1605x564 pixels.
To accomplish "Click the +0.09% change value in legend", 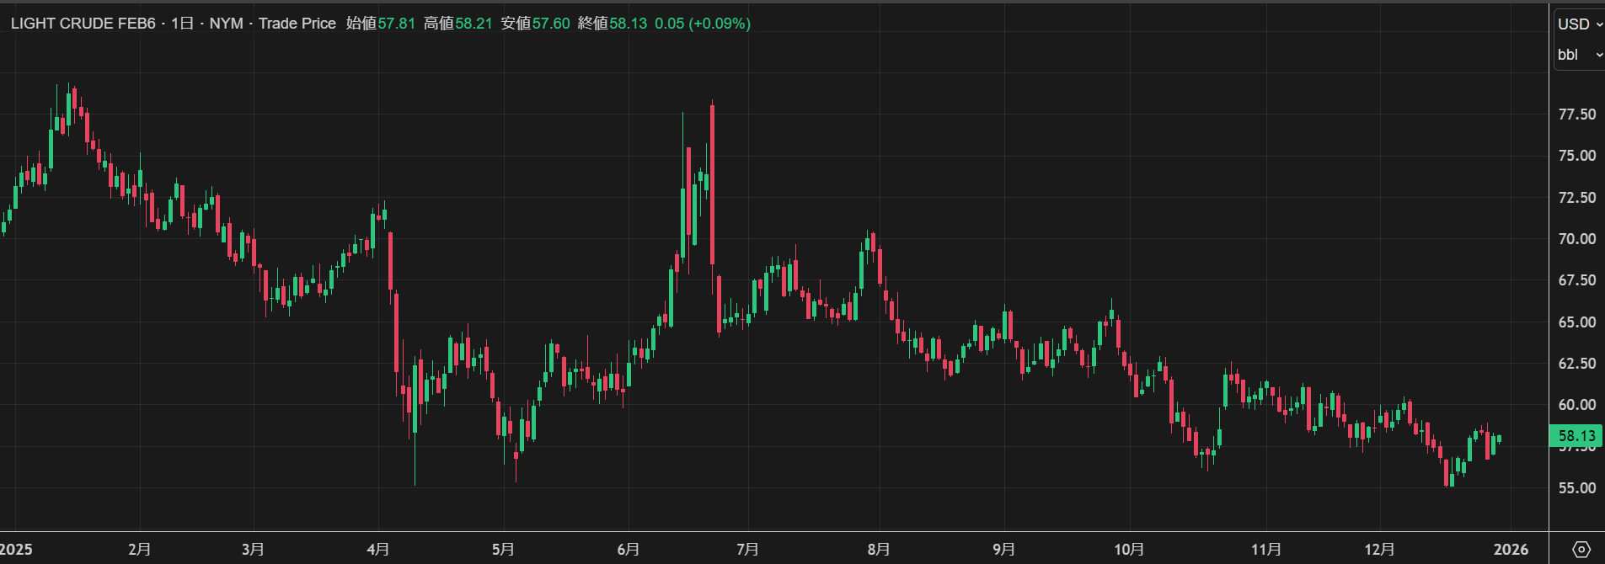I will [x=720, y=24].
